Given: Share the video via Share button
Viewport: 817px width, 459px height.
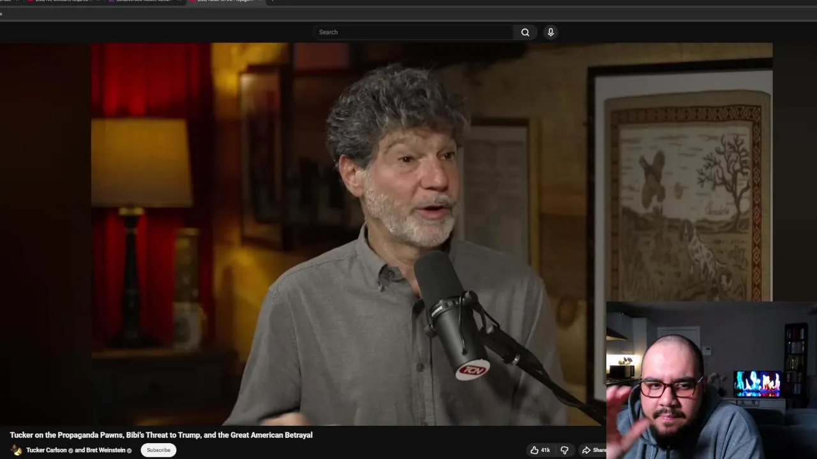Looking at the screenshot, I should pos(594,450).
